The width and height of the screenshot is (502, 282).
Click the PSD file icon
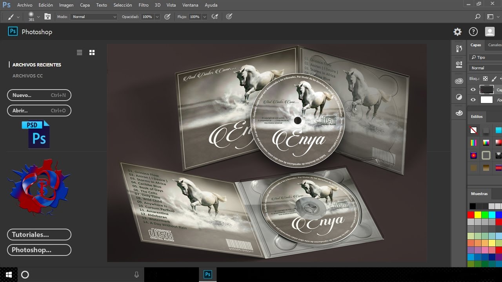pyautogui.click(x=36, y=134)
